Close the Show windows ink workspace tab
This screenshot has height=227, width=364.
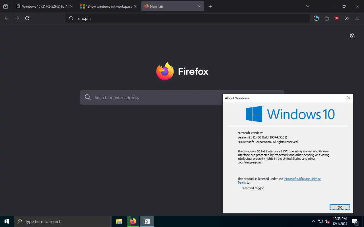tap(135, 6)
